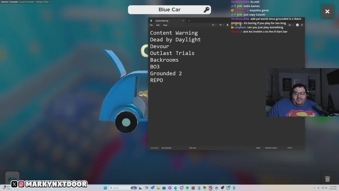Open the Copilot dropdown in Notepad
This screenshot has width=339, height=191.
click(291, 25)
